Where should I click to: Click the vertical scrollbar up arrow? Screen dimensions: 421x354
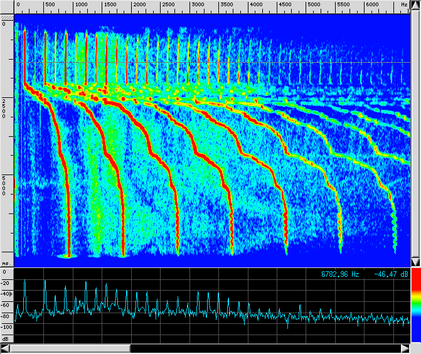coord(415,5)
